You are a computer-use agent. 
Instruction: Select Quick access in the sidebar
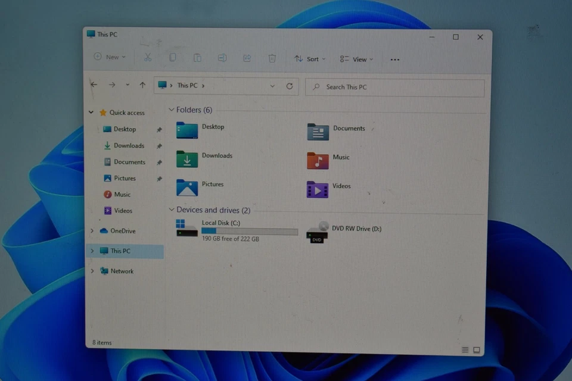[127, 113]
